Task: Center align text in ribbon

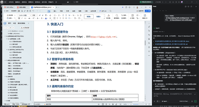Action: pos(57,18)
